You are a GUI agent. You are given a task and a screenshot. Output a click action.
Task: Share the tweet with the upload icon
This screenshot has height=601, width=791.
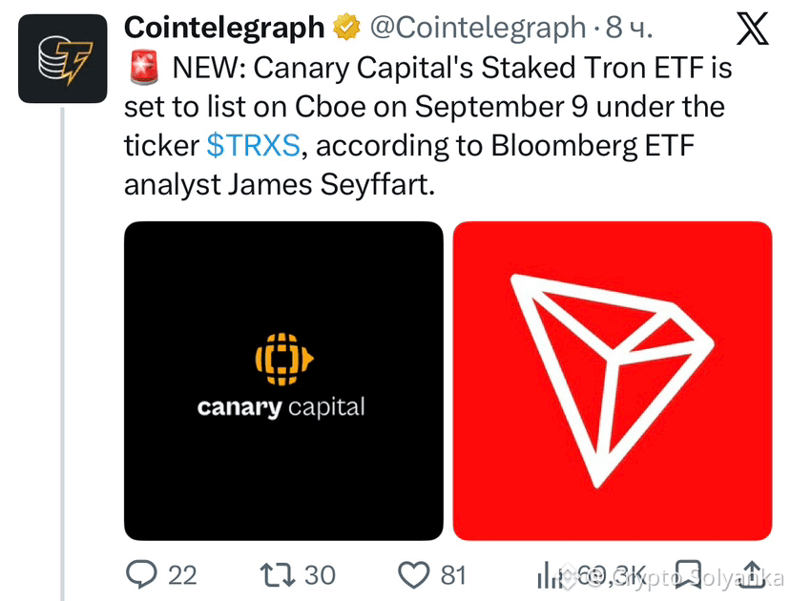click(752, 574)
